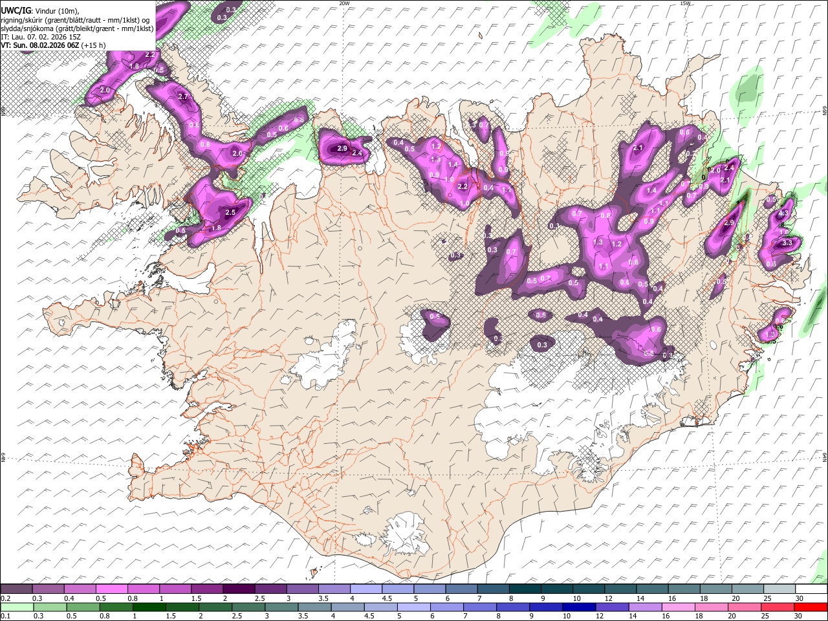Click the '15W' longitude label
828x621 pixels.
[685, 3]
